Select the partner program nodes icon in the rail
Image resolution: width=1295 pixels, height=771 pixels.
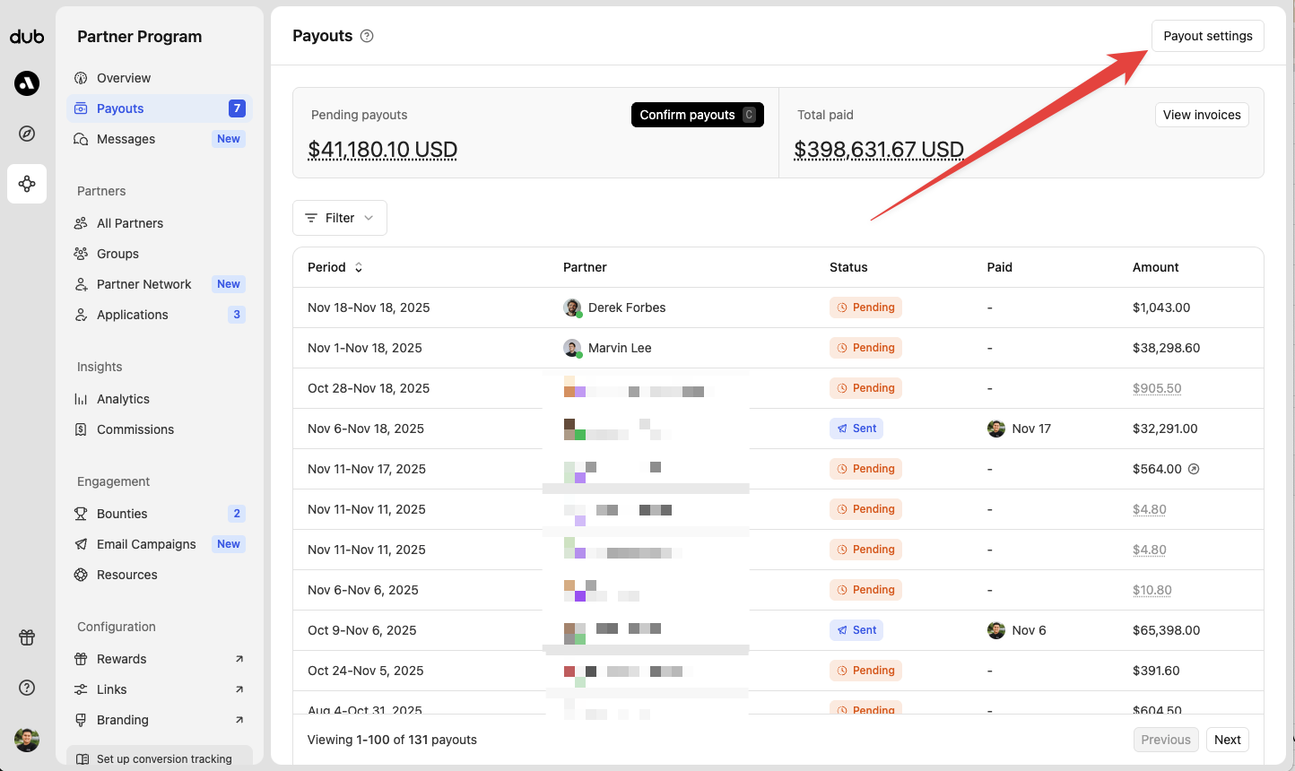pos(26,183)
